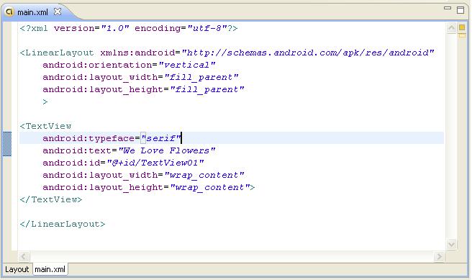Image resolution: width=472 pixels, height=280 pixels.
Task: Click the closing </TextView> tag
Action: pyautogui.click(x=51, y=199)
